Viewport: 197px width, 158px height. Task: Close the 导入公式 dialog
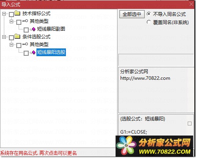192,4
